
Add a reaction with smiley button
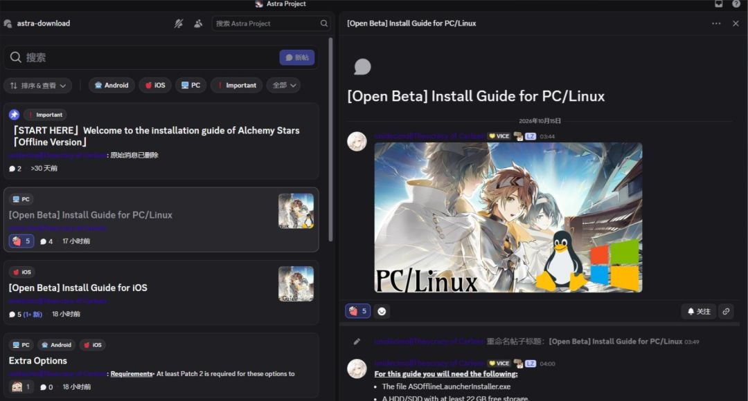point(382,311)
